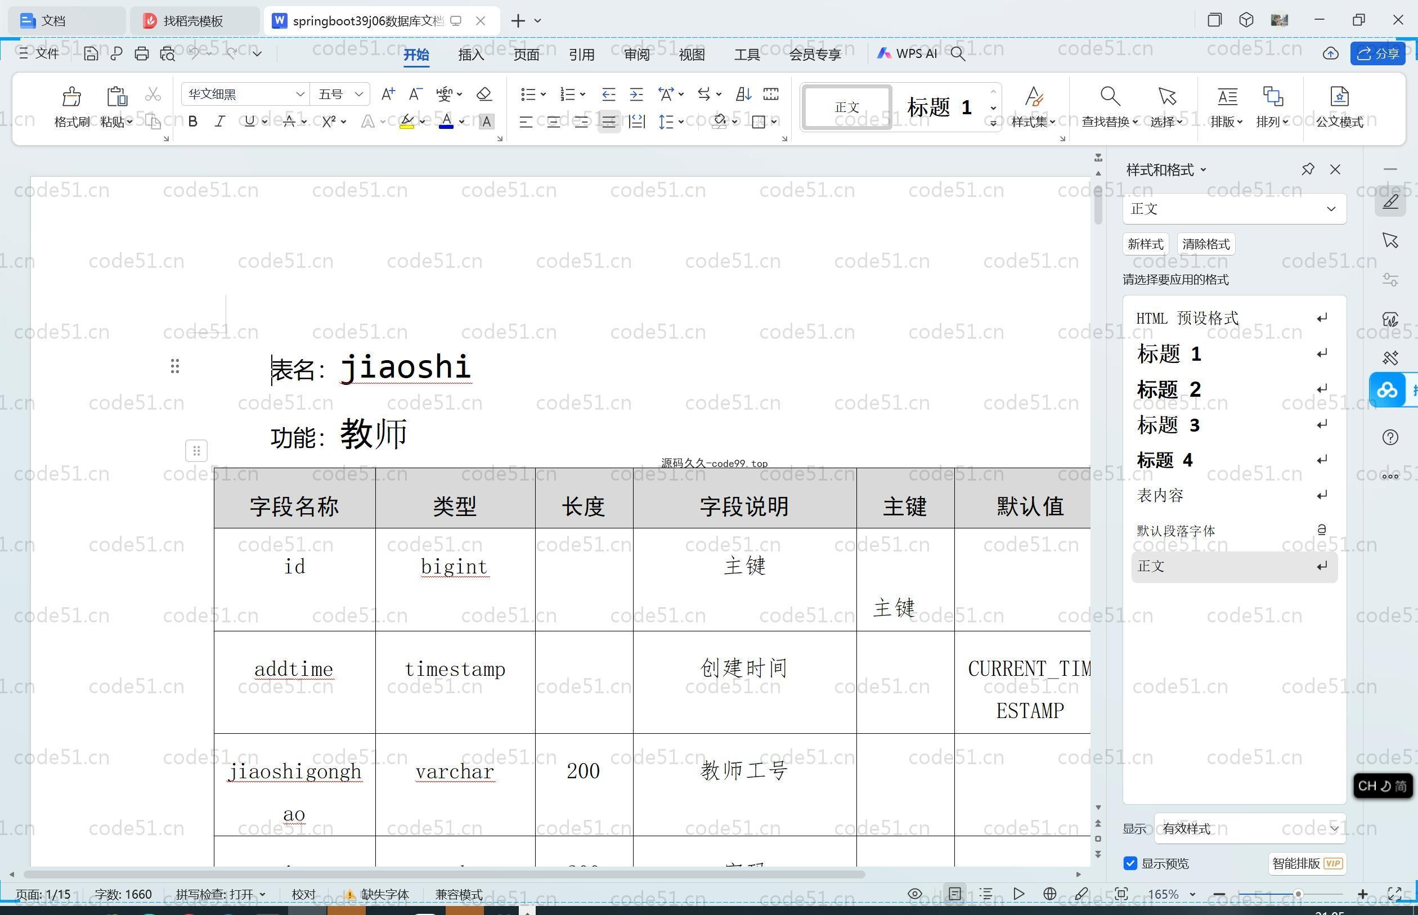Image resolution: width=1418 pixels, height=915 pixels.
Task: Open the zoom percentage dropdown
Action: coord(1192,894)
